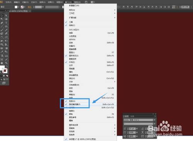
Task: Open the Select (选择) menu
Action: click(x=42, y=2)
